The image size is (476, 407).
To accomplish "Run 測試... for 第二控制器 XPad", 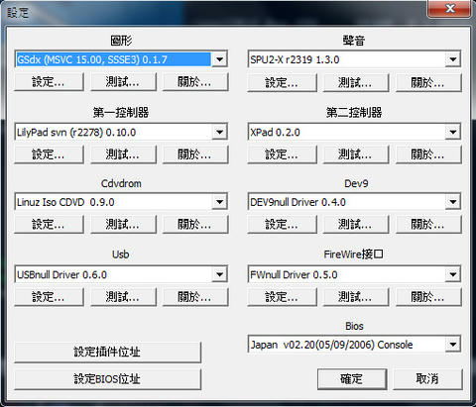I will [356, 154].
